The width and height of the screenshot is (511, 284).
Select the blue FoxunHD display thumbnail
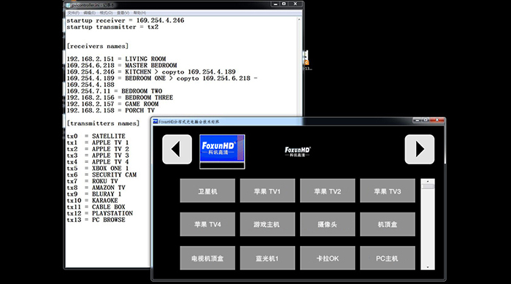tap(222, 152)
